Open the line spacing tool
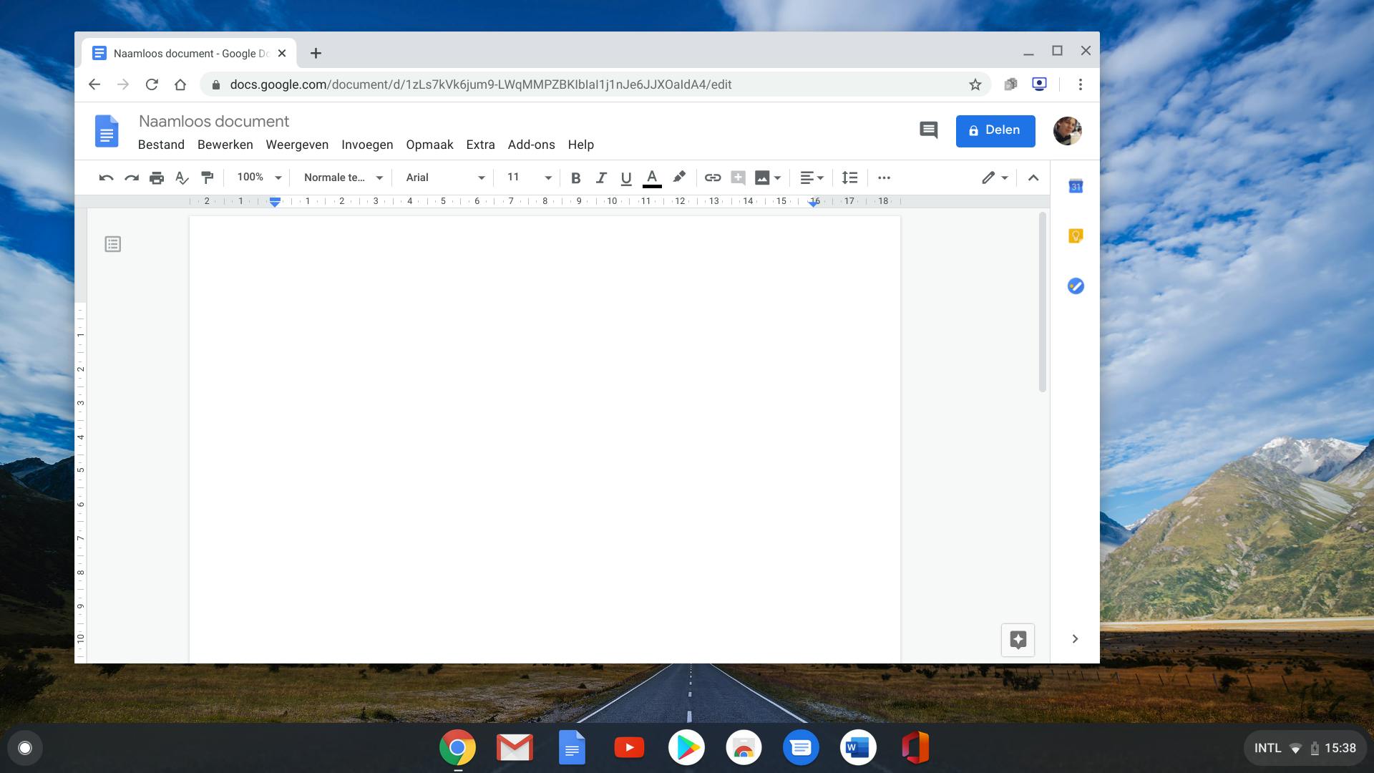 (849, 178)
